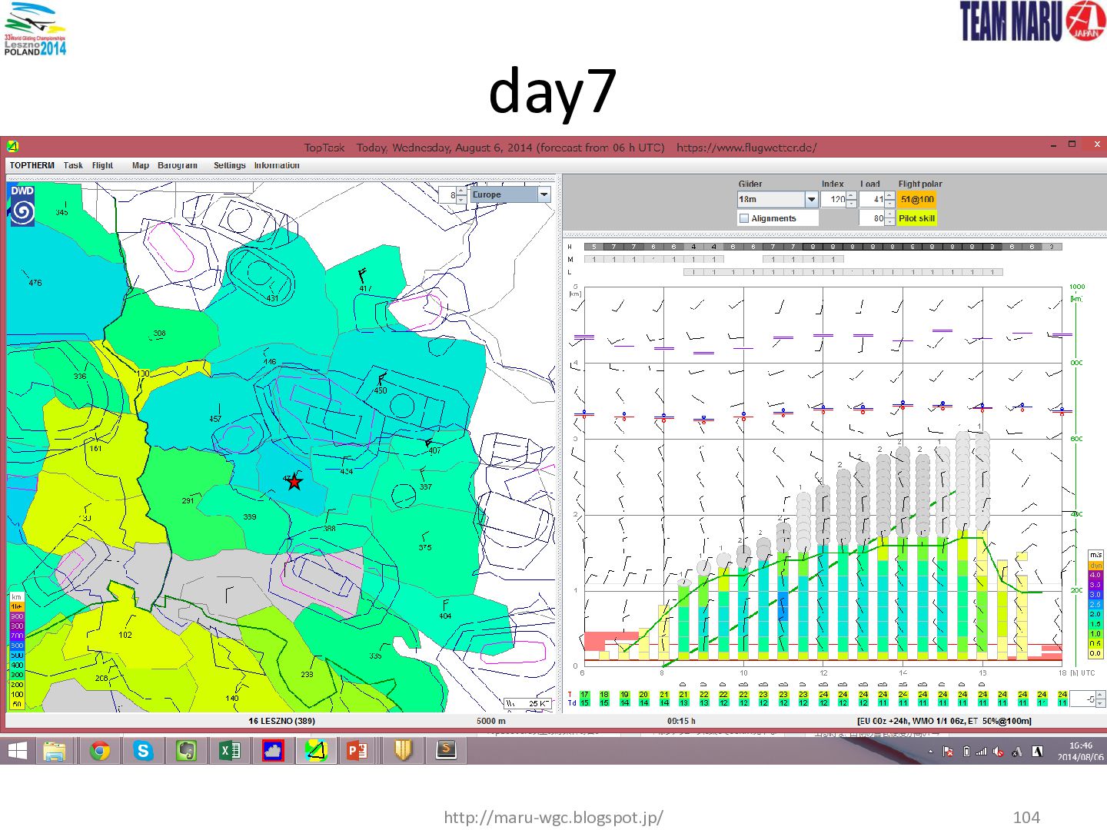Click the '5000 m' status bar value

tap(491, 721)
